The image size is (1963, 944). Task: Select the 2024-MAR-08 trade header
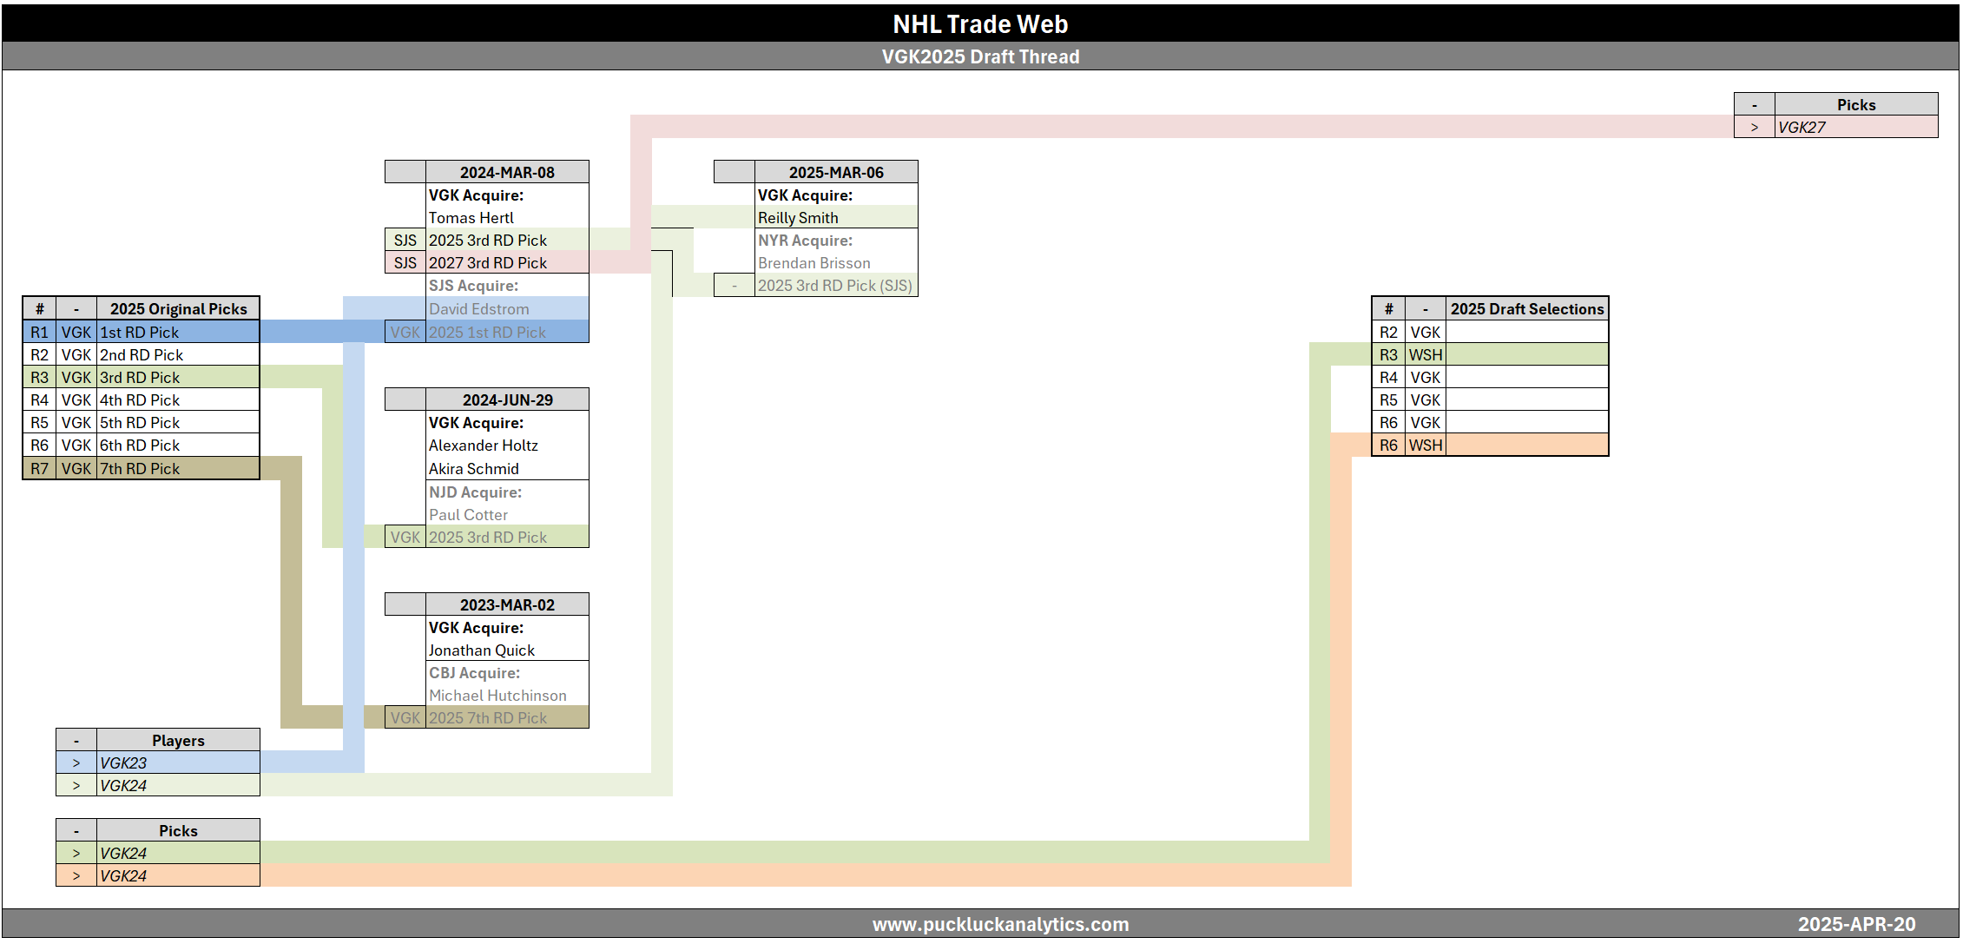[506, 172]
